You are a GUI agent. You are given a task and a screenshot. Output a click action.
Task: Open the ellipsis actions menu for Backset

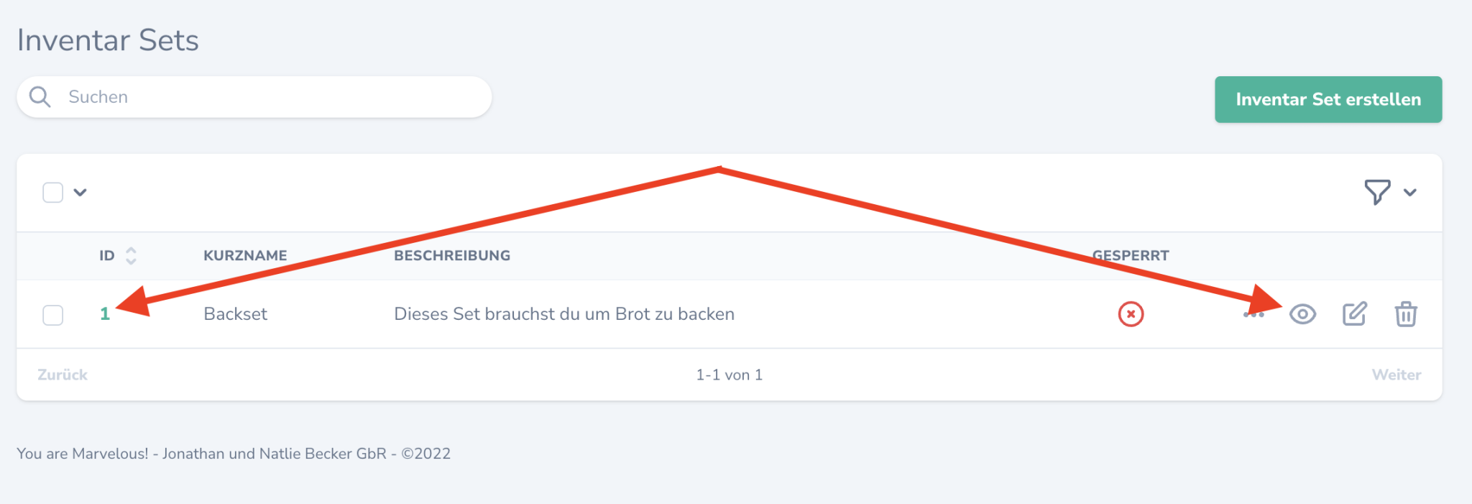coord(1254,314)
